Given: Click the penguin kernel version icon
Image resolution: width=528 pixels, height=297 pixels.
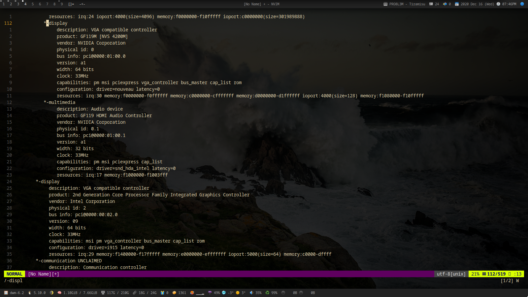Looking at the screenshot, I should (30, 293).
